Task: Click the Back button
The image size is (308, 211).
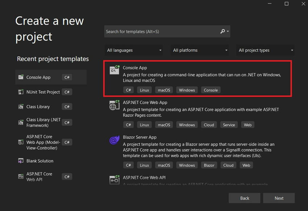Action: (x=244, y=198)
